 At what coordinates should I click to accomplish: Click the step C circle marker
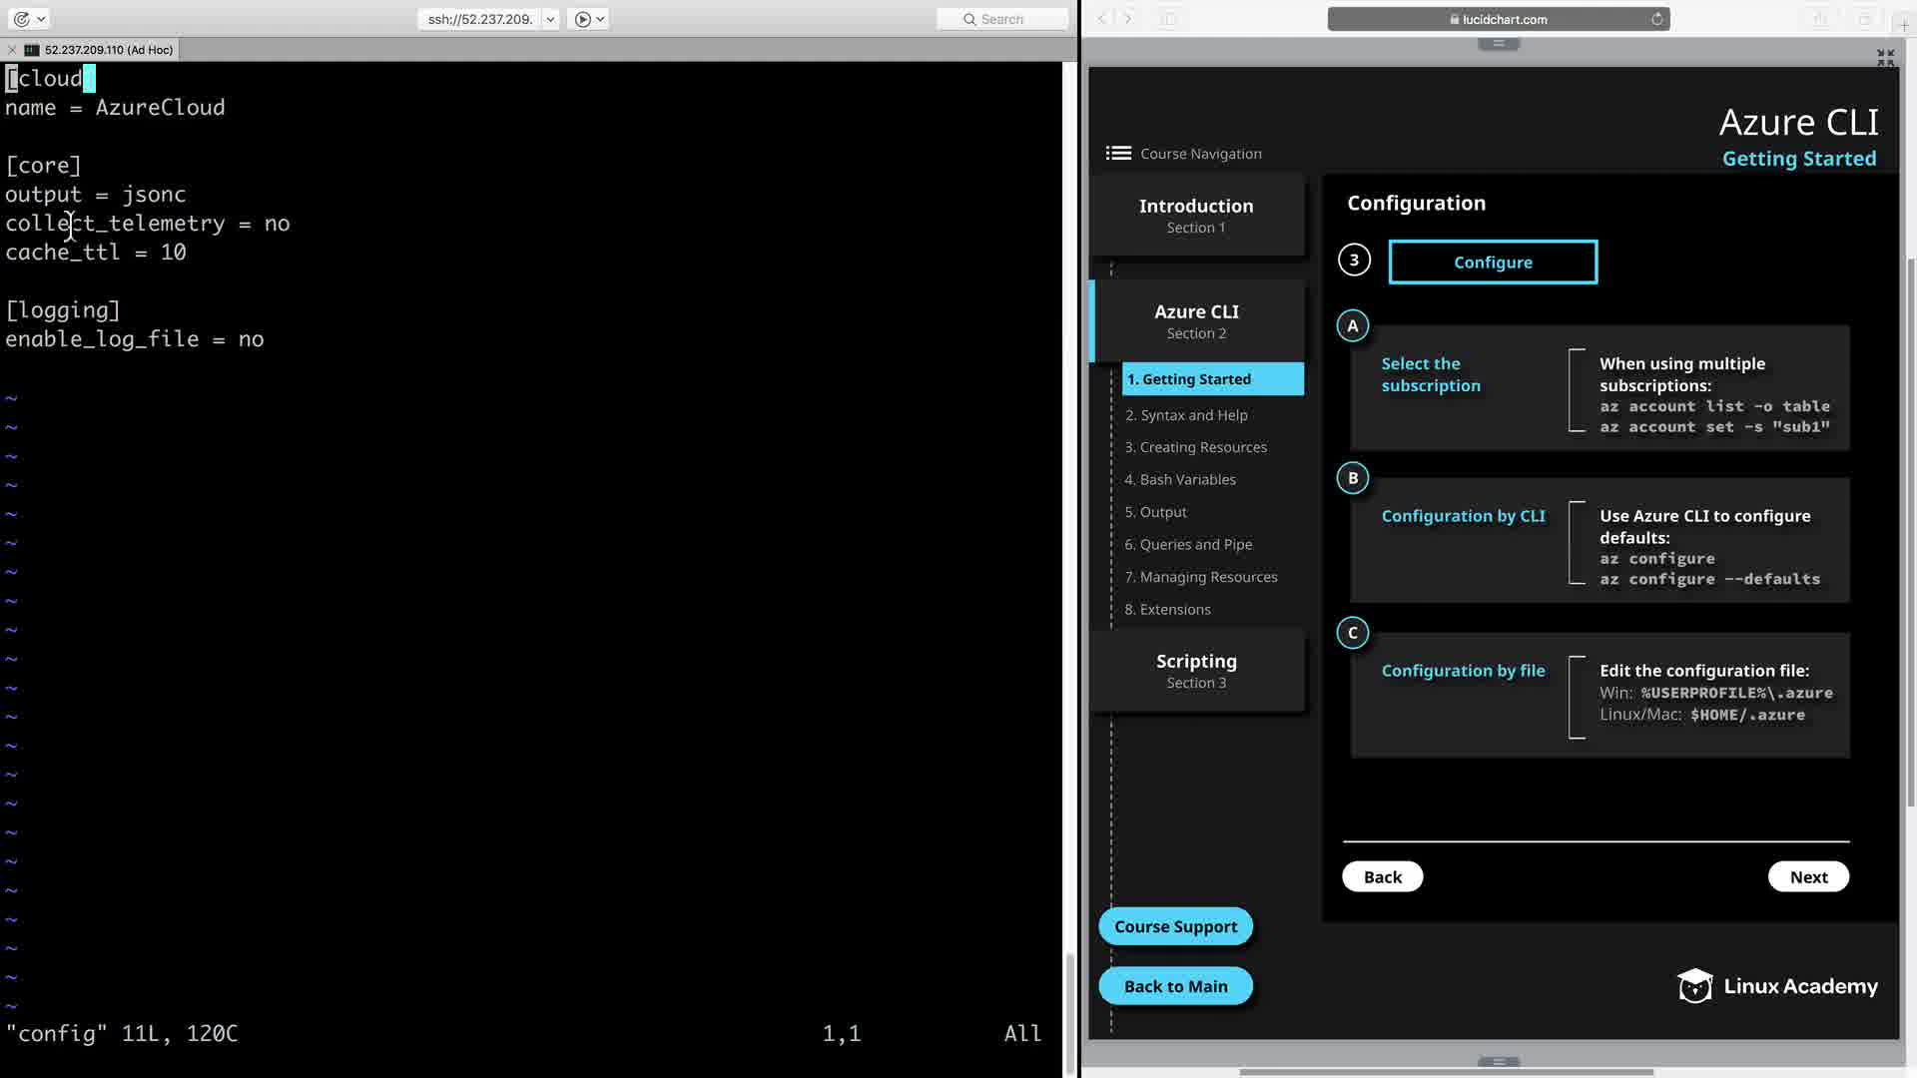pos(1353,633)
